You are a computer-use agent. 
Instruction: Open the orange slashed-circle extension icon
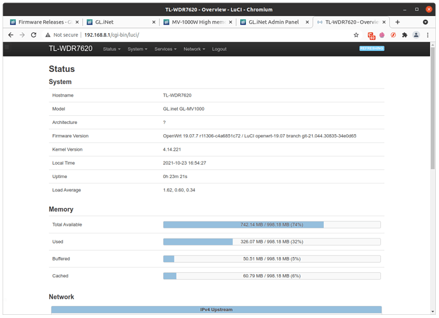pyautogui.click(x=393, y=35)
